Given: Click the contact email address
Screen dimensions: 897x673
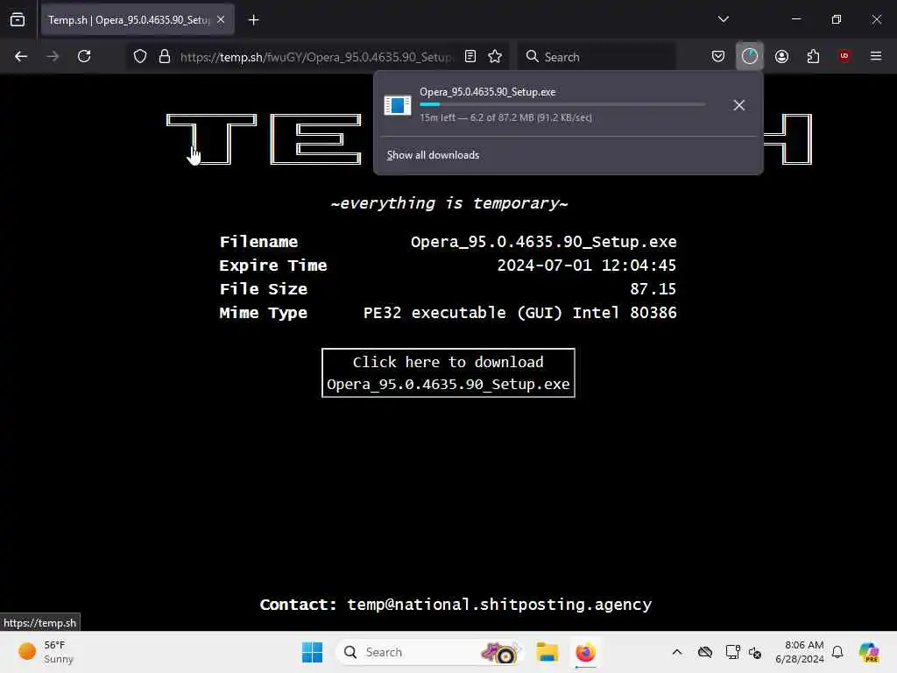Looking at the screenshot, I should click(498, 605).
